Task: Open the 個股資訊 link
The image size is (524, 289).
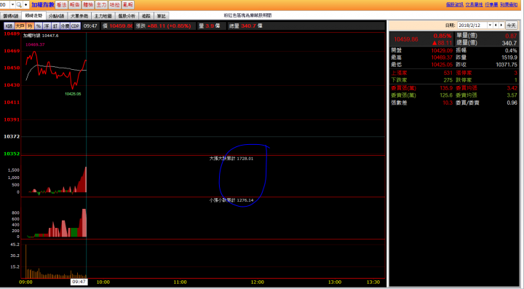Action: 454,4
